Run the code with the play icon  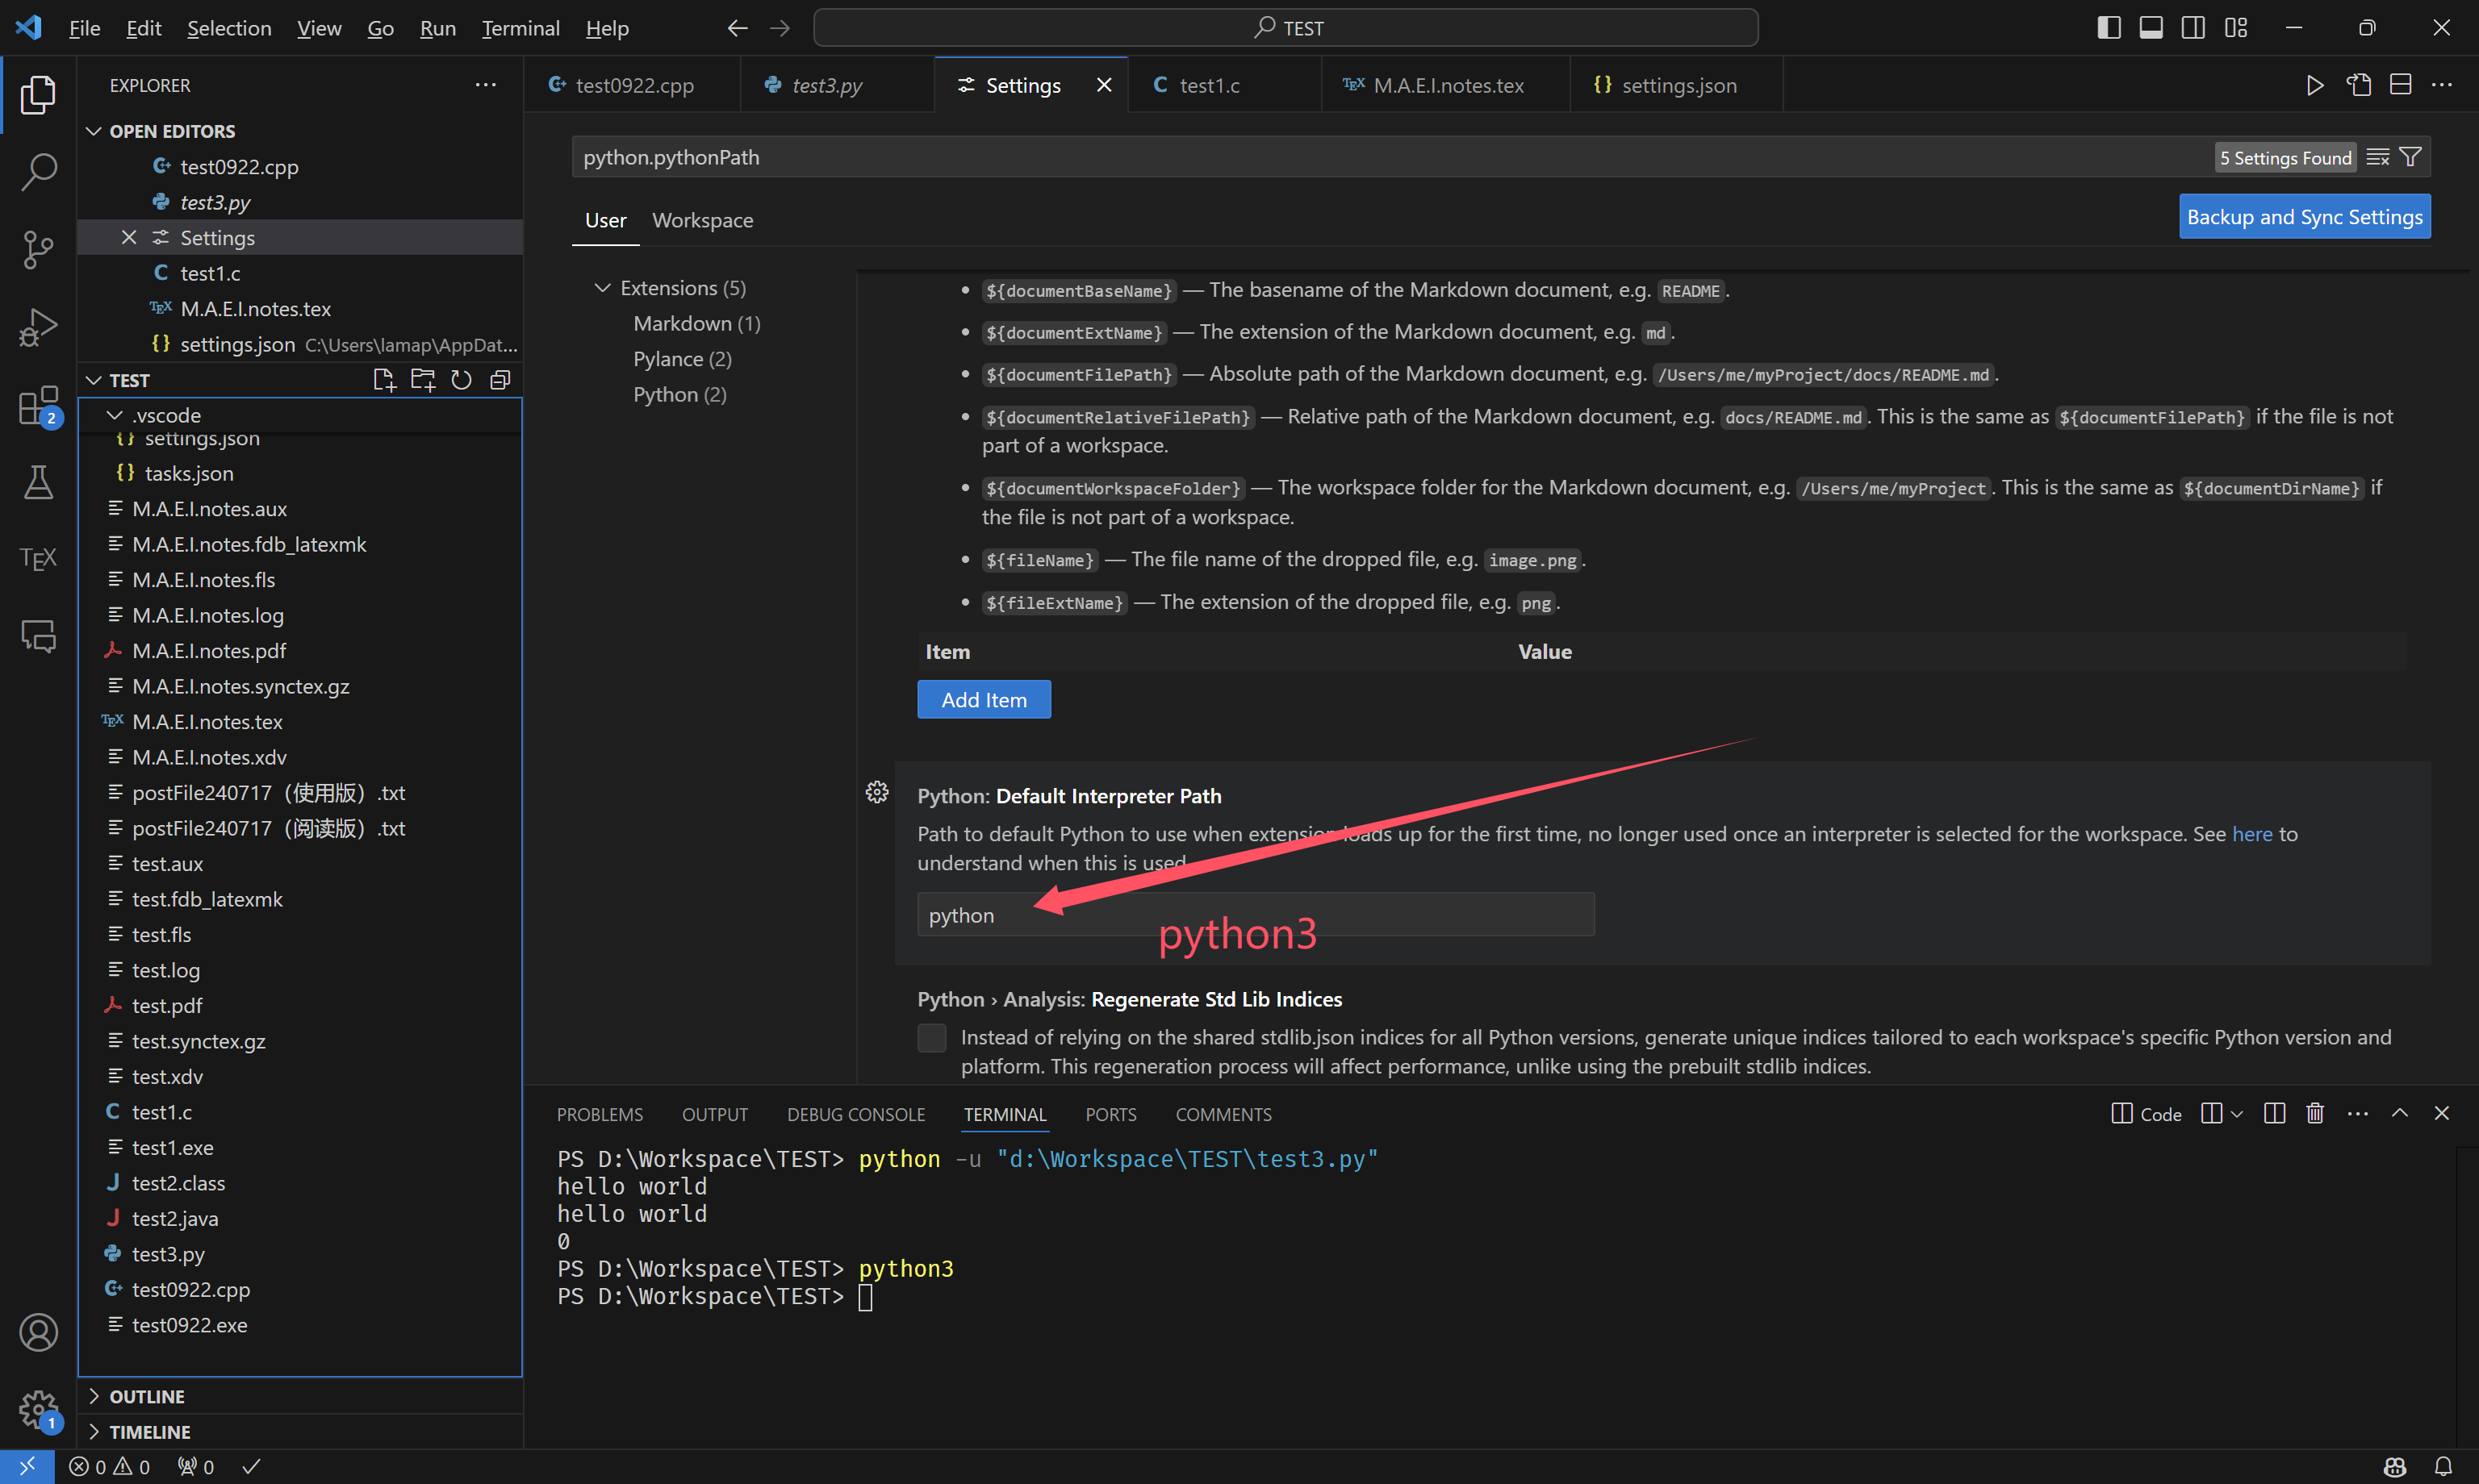(2314, 85)
